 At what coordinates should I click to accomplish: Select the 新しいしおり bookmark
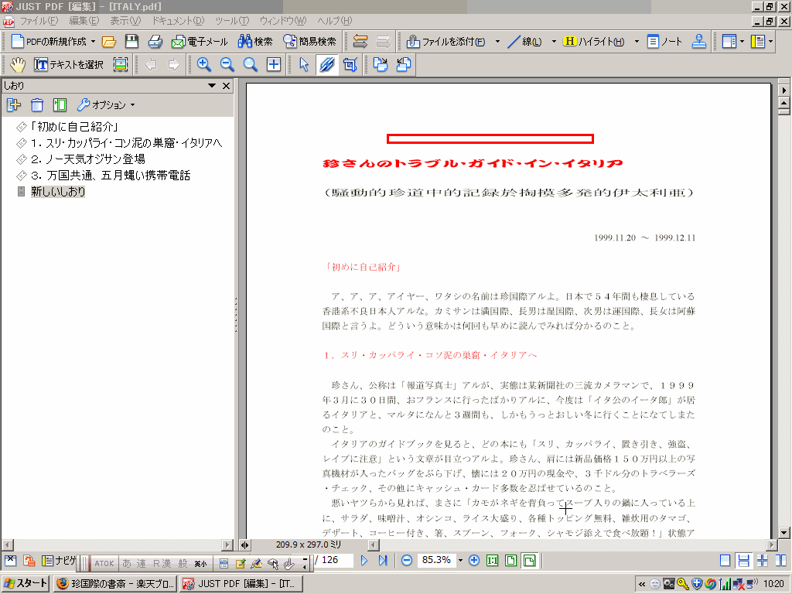pos(57,192)
